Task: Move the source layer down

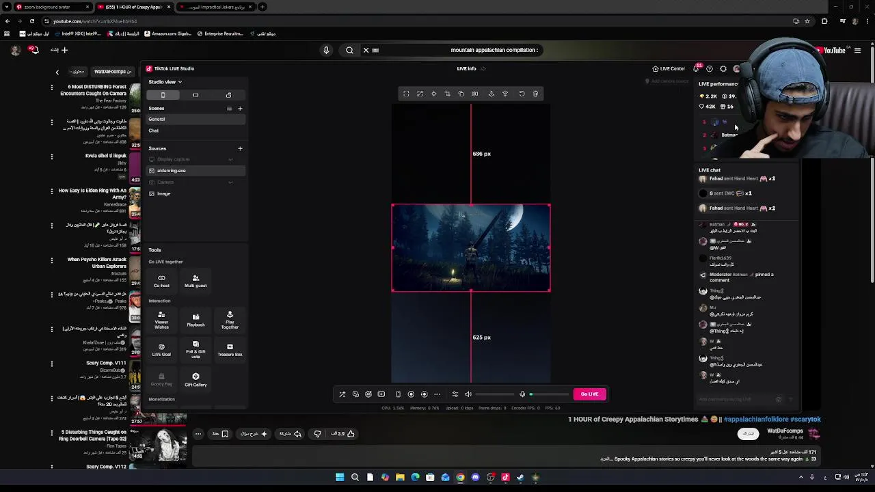Action: pos(505,94)
